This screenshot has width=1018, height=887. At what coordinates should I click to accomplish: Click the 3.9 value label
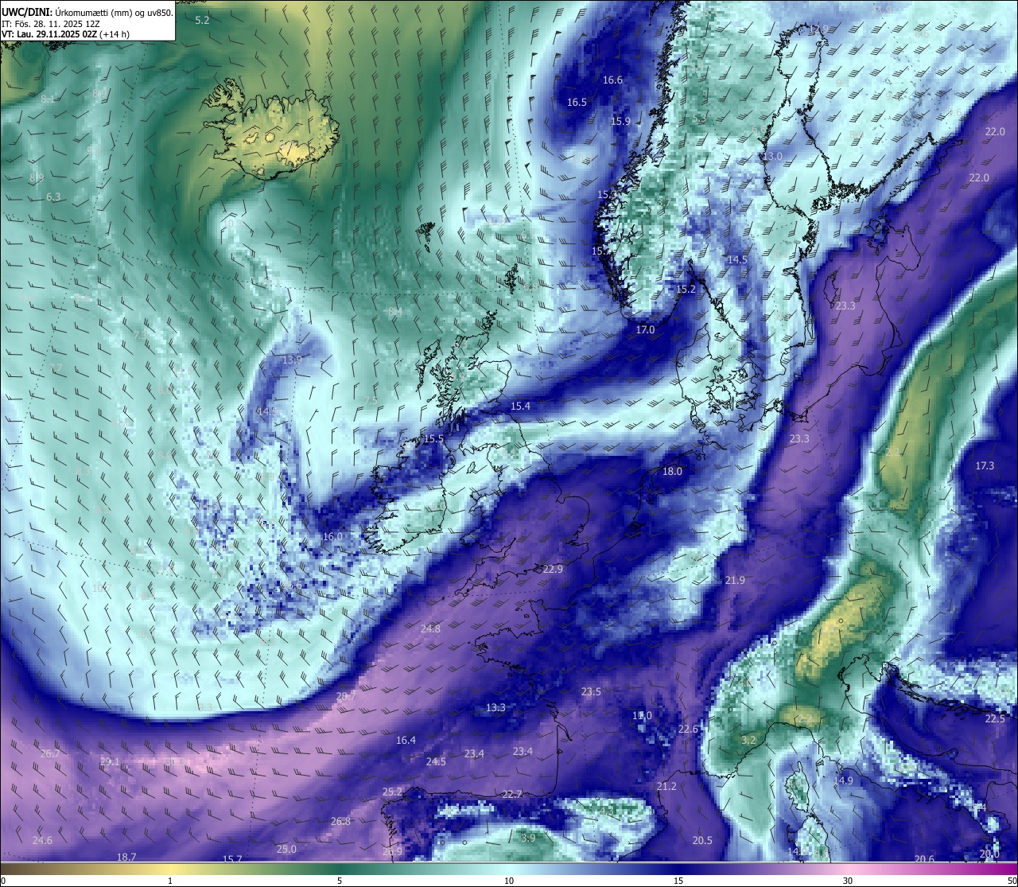528,838
